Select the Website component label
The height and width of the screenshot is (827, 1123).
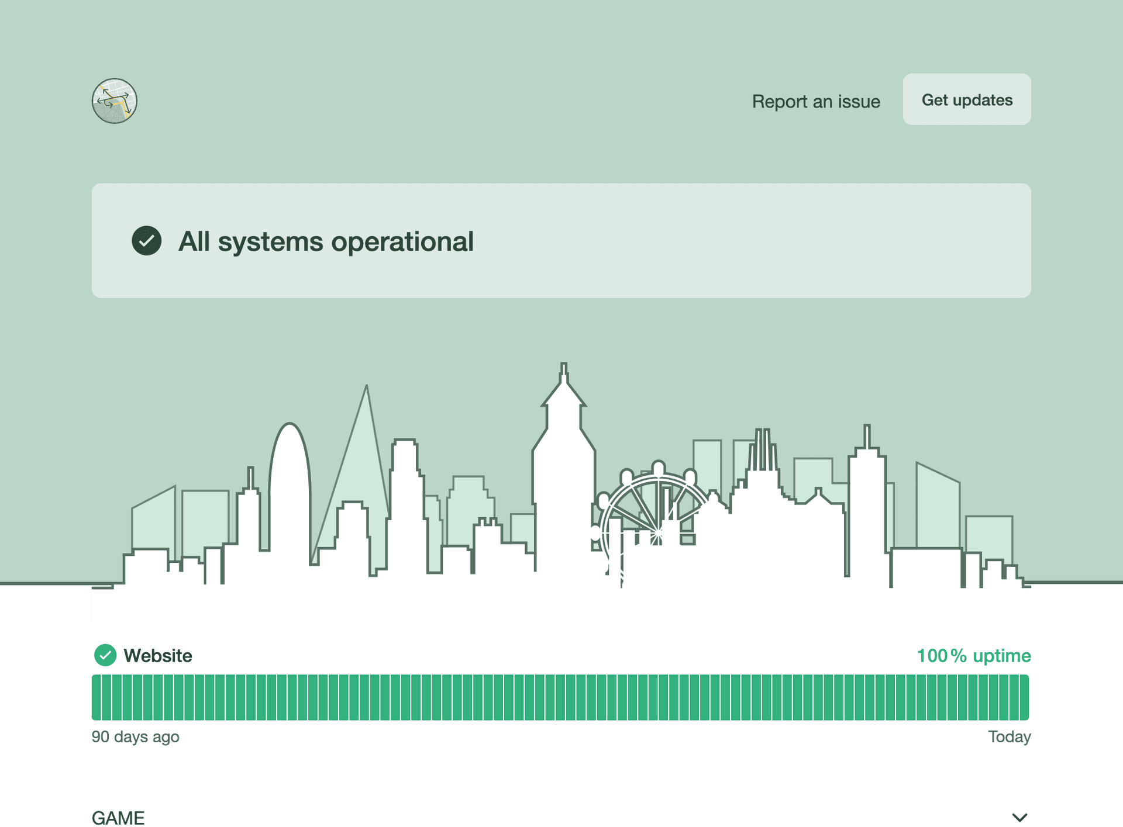[158, 655]
